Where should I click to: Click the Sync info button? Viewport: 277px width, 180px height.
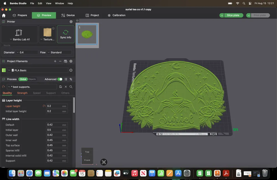pyautogui.click(x=66, y=34)
